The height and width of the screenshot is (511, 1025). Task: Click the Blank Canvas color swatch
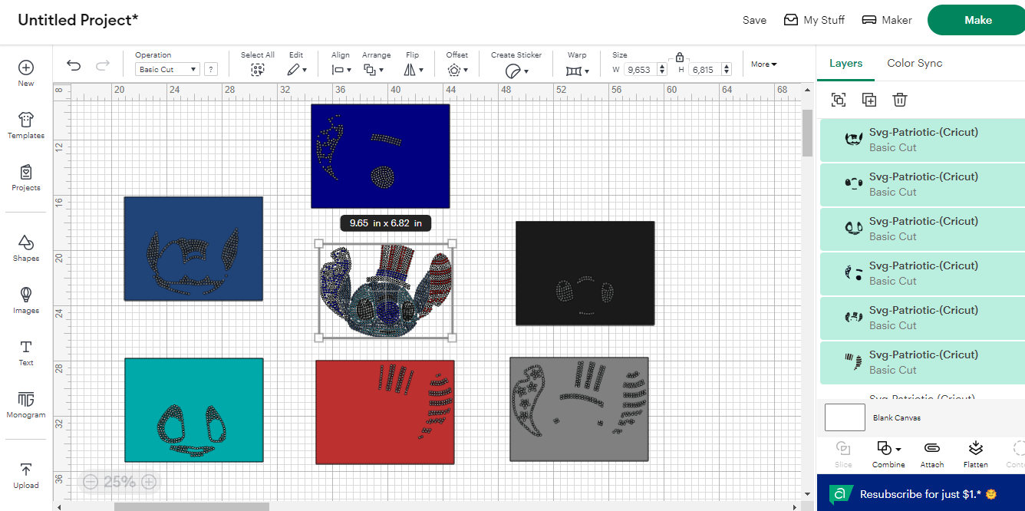point(845,417)
